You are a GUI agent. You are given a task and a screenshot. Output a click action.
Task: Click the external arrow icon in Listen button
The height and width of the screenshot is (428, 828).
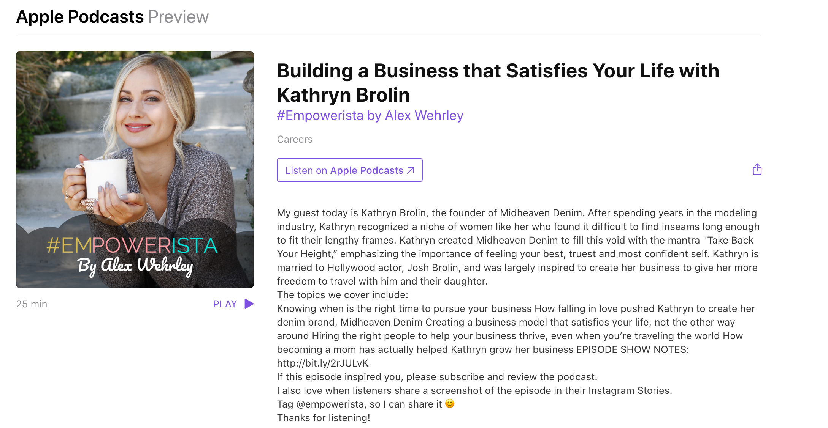click(411, 170)
